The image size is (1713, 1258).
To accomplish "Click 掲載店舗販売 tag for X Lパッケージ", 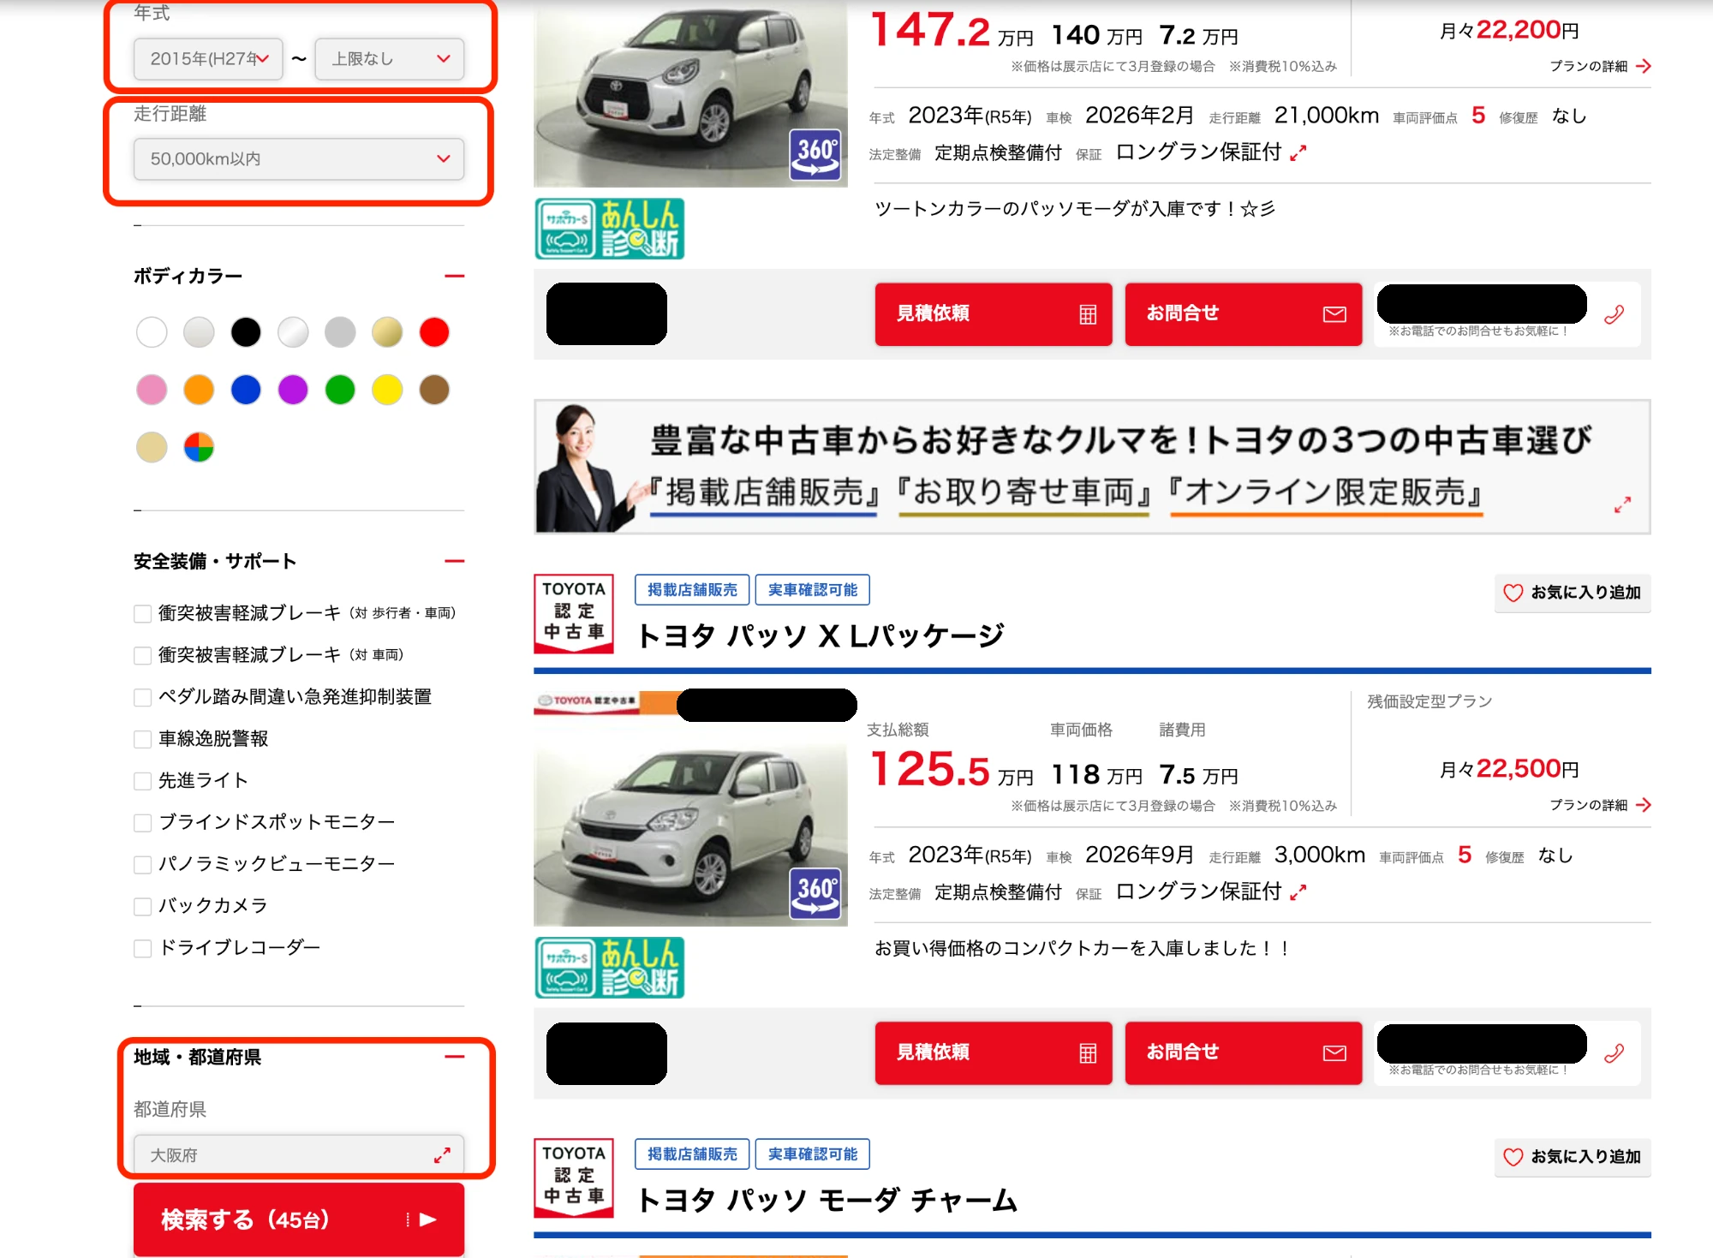I will [x=692, y=590].
